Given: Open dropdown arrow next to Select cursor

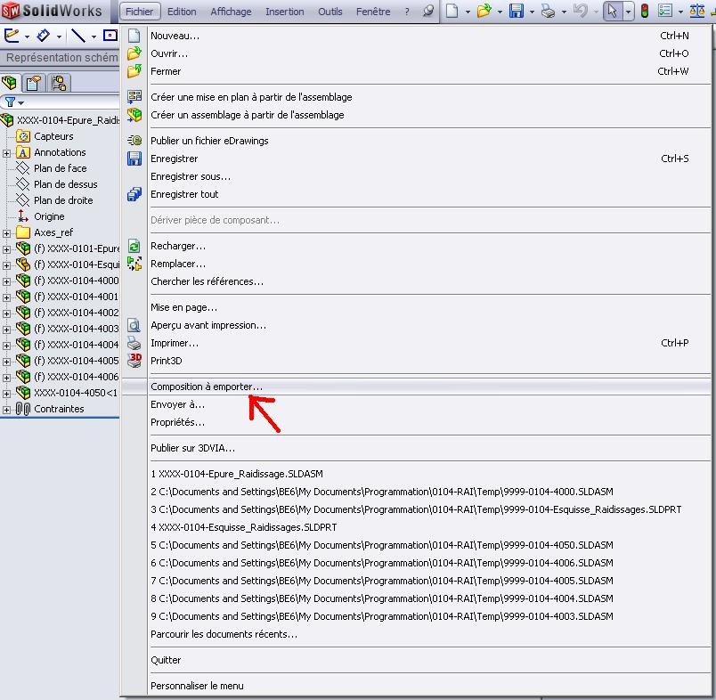Looking at the screenshot, I should click(629, 11).
